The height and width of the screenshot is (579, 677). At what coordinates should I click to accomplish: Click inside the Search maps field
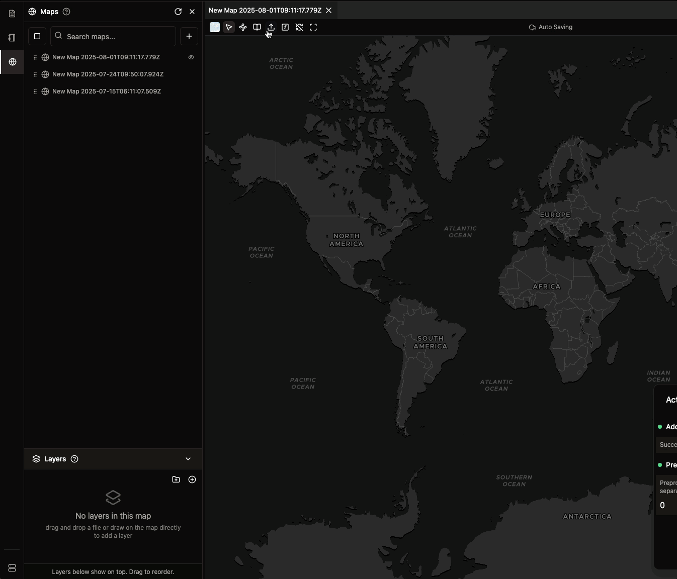click(x=113, y=36)
